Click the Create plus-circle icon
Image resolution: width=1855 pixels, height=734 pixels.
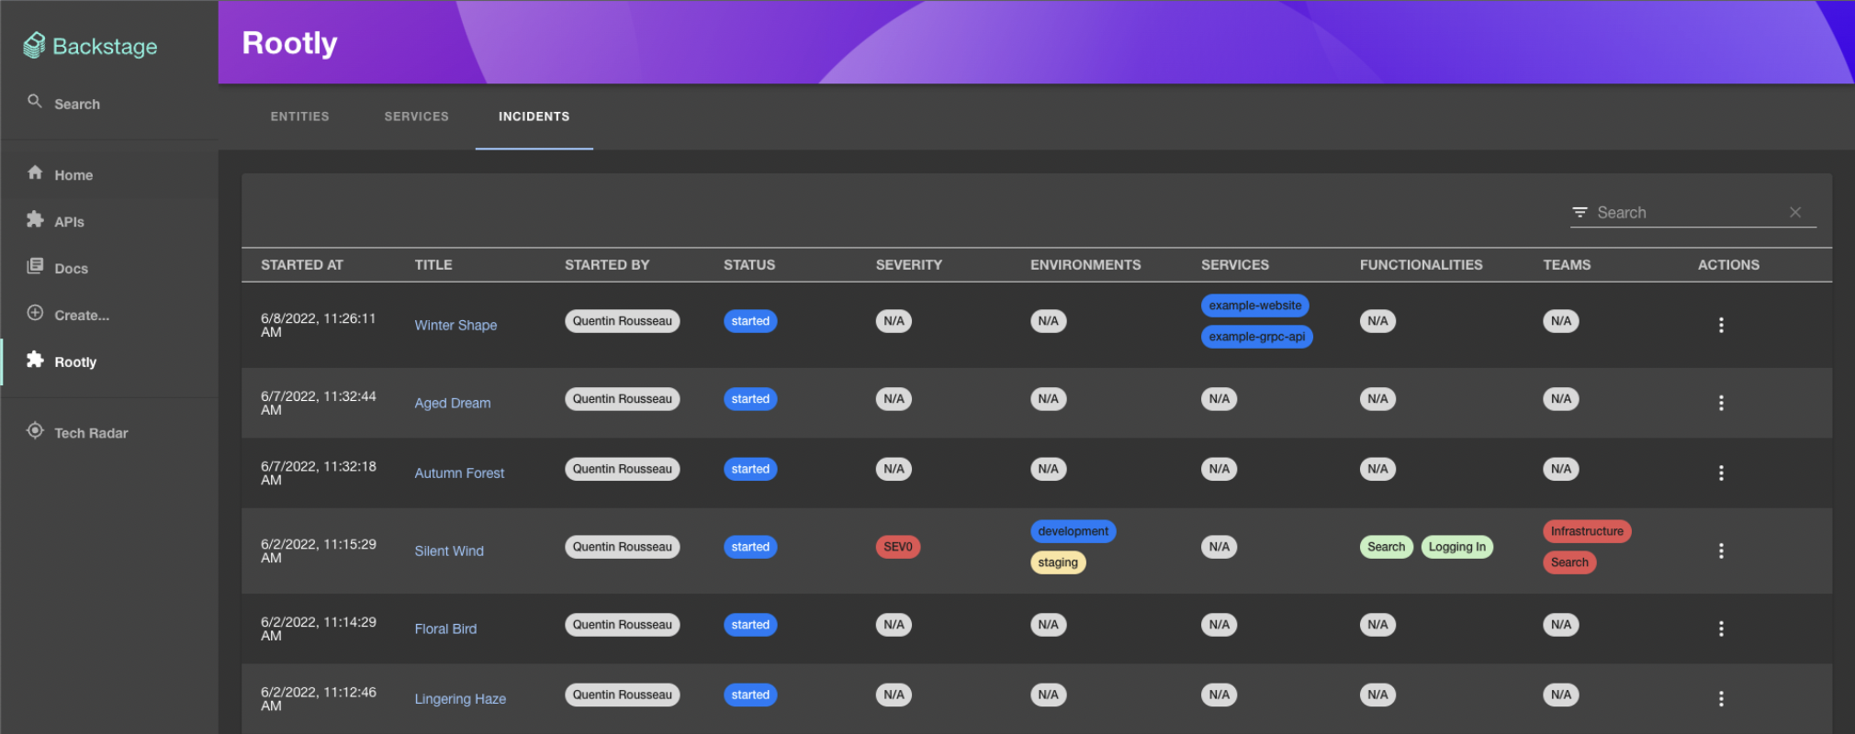tap(35, 313)
